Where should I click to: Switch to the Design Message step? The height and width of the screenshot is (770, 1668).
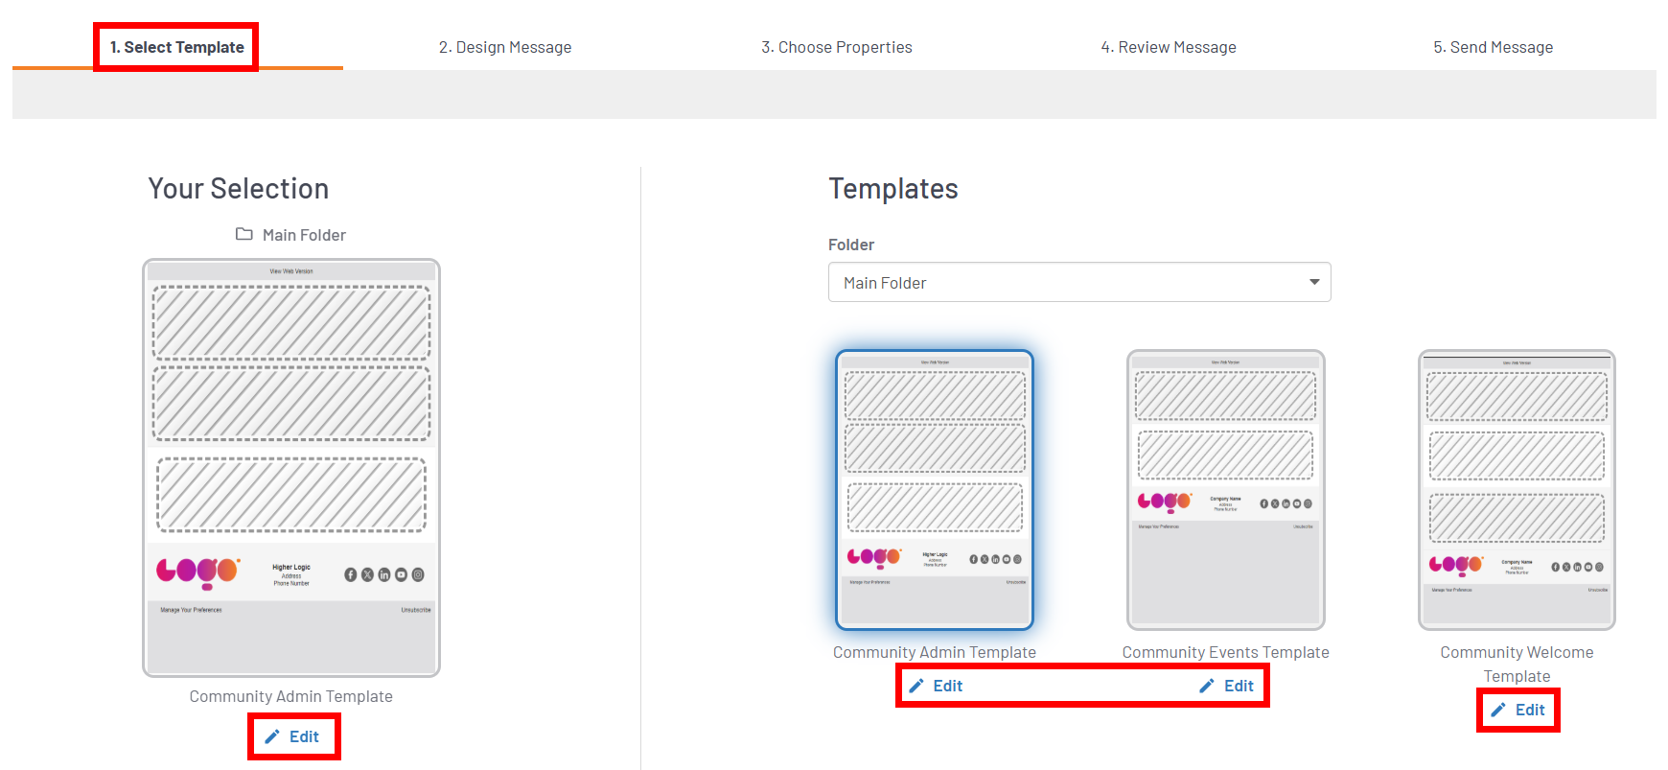[x=505, y=47]
